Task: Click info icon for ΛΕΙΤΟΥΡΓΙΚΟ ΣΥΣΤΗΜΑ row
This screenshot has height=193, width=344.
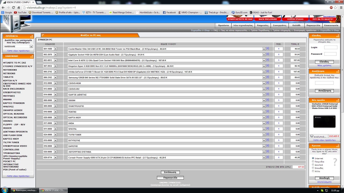Action: [268, 151]
